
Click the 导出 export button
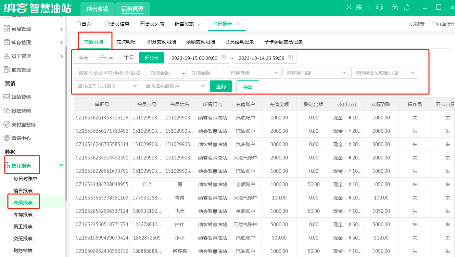248,87
